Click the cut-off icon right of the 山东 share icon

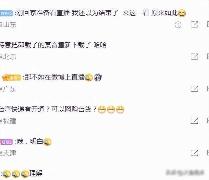pyautogui.click(x=208, y=24)
